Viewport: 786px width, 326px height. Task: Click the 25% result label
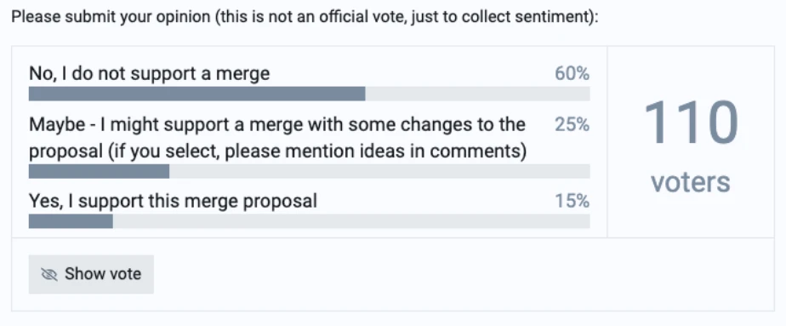point(572,124)
